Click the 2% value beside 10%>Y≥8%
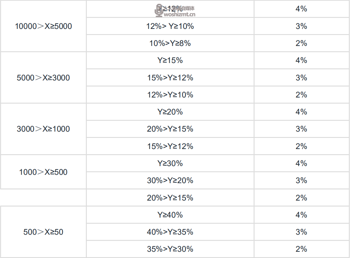The image size is (350, 258). pos(301,43)
